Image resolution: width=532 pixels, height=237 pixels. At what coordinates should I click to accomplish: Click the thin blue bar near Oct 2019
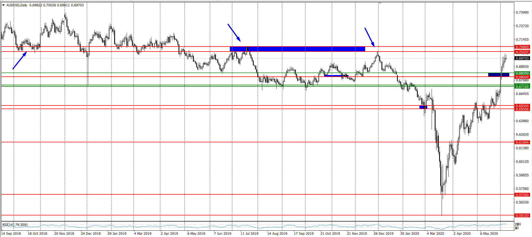336,76
